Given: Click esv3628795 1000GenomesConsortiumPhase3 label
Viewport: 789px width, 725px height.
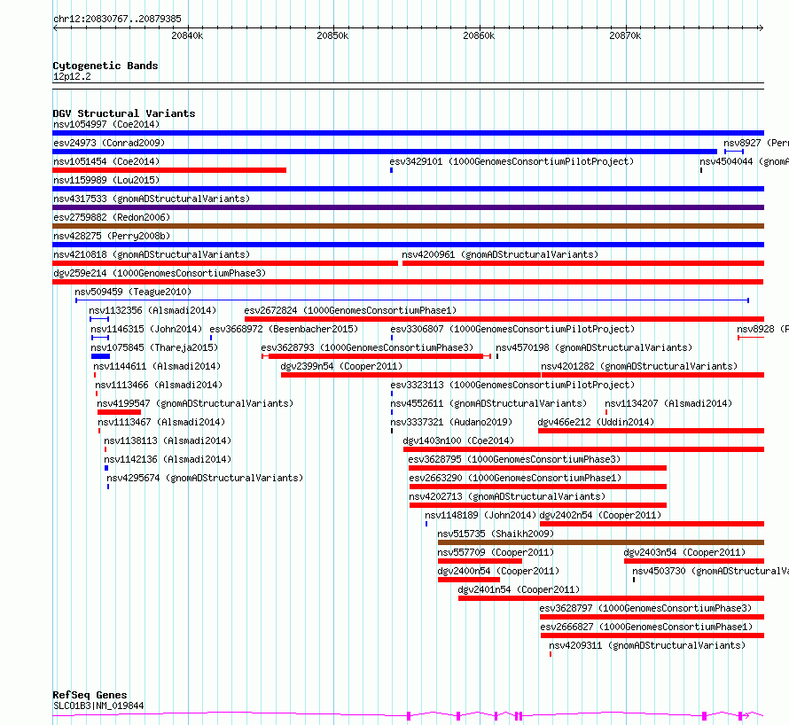Looking at the screenshot, I should coord(514,459).
